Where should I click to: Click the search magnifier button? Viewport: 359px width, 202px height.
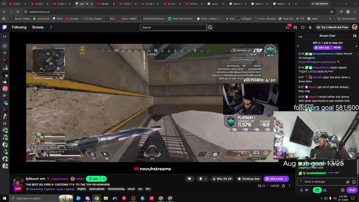(210, 27)
